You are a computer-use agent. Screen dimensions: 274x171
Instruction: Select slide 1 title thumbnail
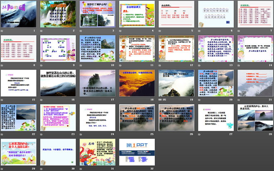tap(19, 14)
